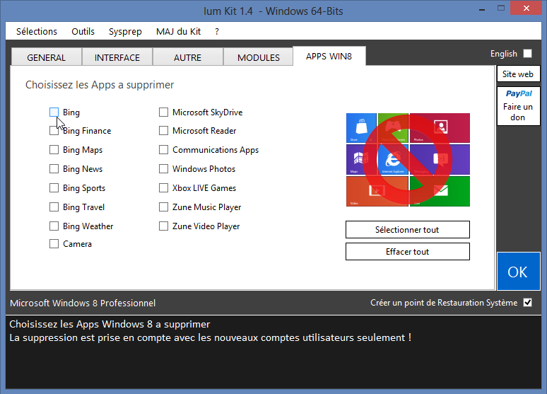Mark Bing Weather for removal
547x394 pixels.
54,226
